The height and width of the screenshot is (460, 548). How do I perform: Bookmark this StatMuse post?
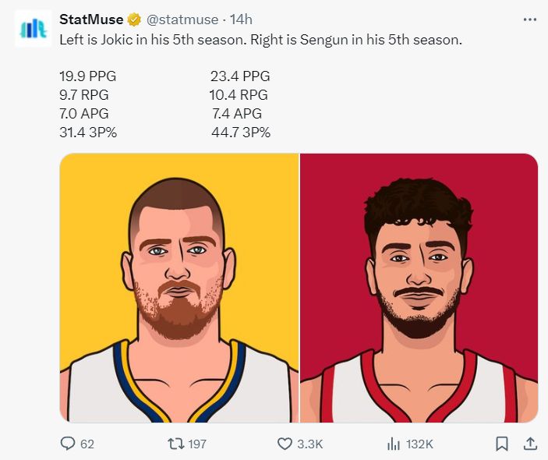[502, 444]
